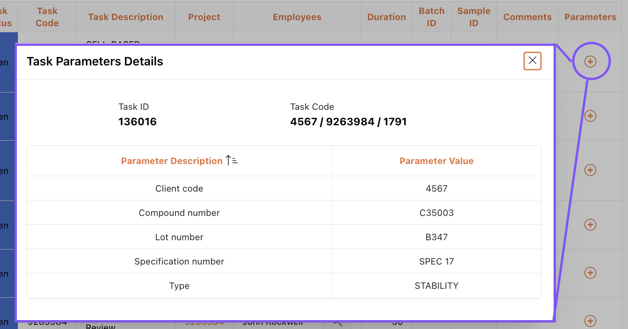This screenshot has height=329, width=628.
Task: Click fifth plus icon in Parameters column
Action: tap(591, 272)
